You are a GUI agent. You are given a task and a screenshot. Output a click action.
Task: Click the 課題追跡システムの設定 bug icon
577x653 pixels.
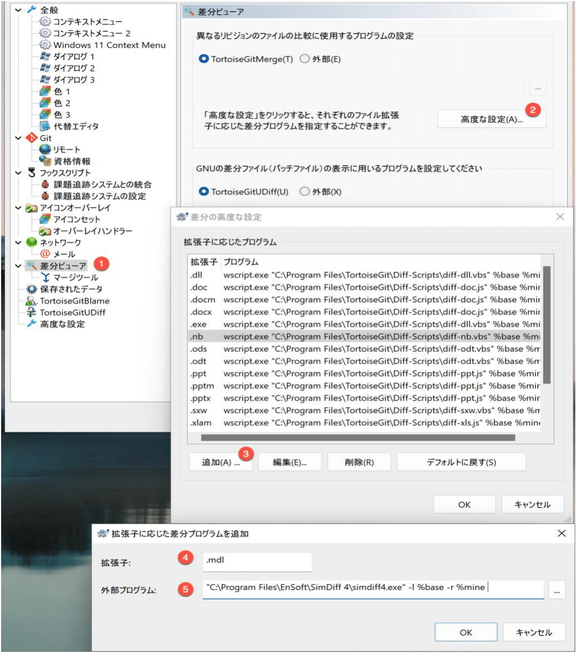tap(45, 196)
